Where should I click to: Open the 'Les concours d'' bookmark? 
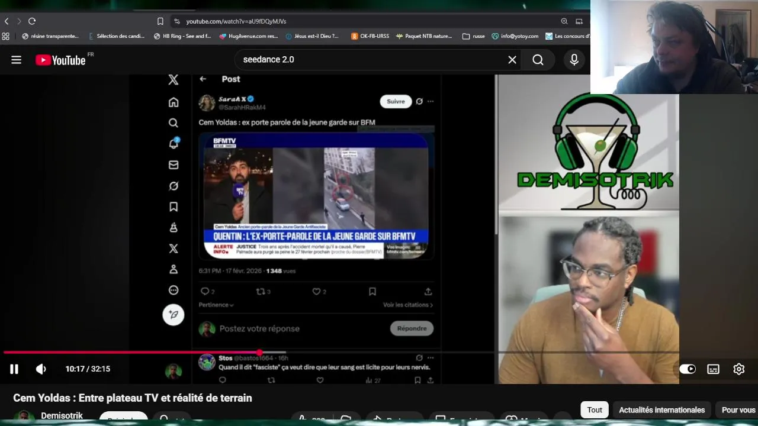pyautogui.click(x=567, y=36)
